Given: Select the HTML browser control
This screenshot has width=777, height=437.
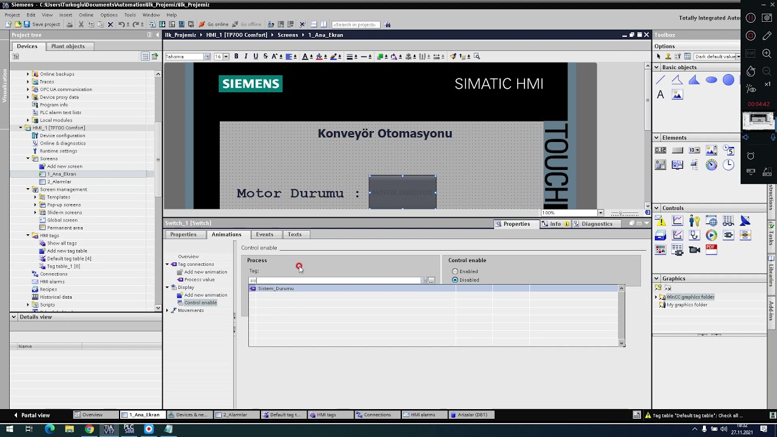Looking at the screenshot, I should pyautogui.click(x=711, y=221).
